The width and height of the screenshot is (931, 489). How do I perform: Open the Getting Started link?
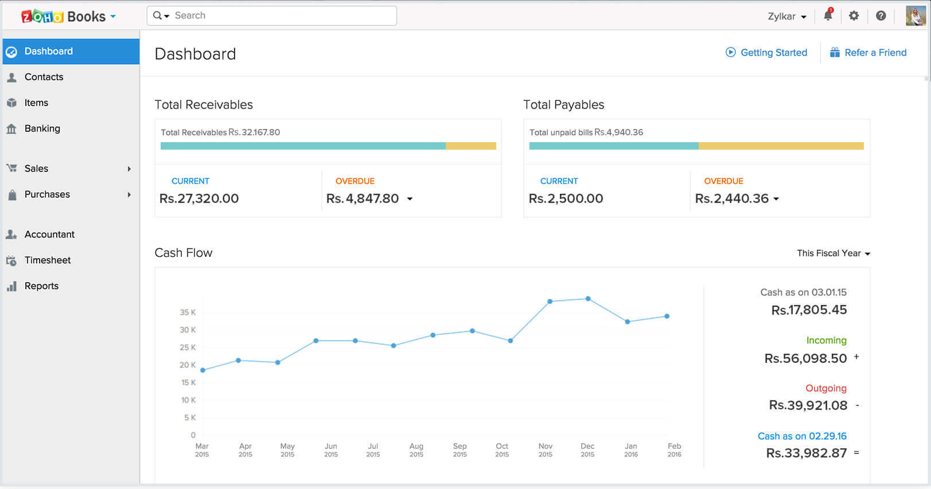point(766,53)
